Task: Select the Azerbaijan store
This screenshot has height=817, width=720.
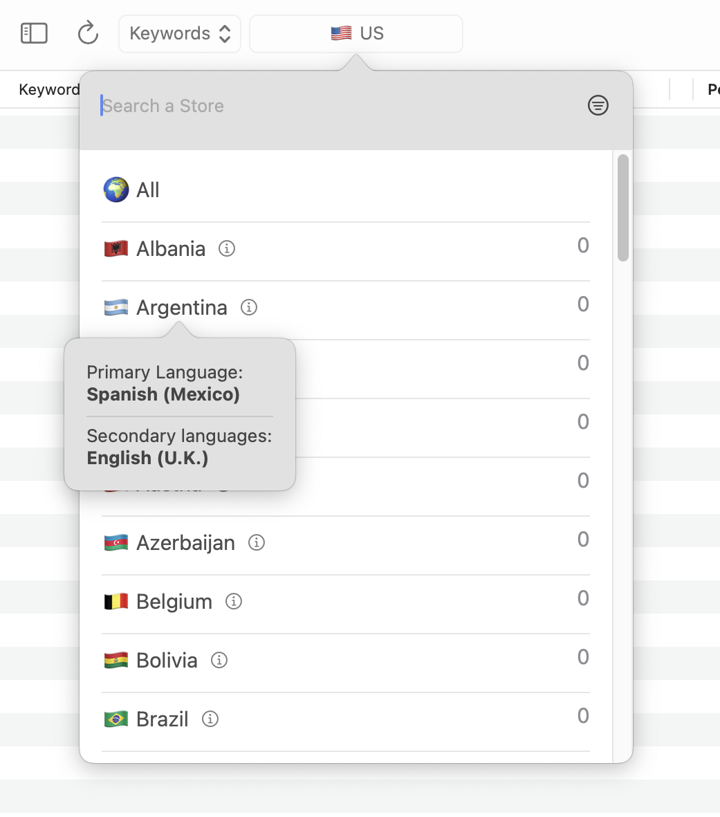Action: (185, 543)
